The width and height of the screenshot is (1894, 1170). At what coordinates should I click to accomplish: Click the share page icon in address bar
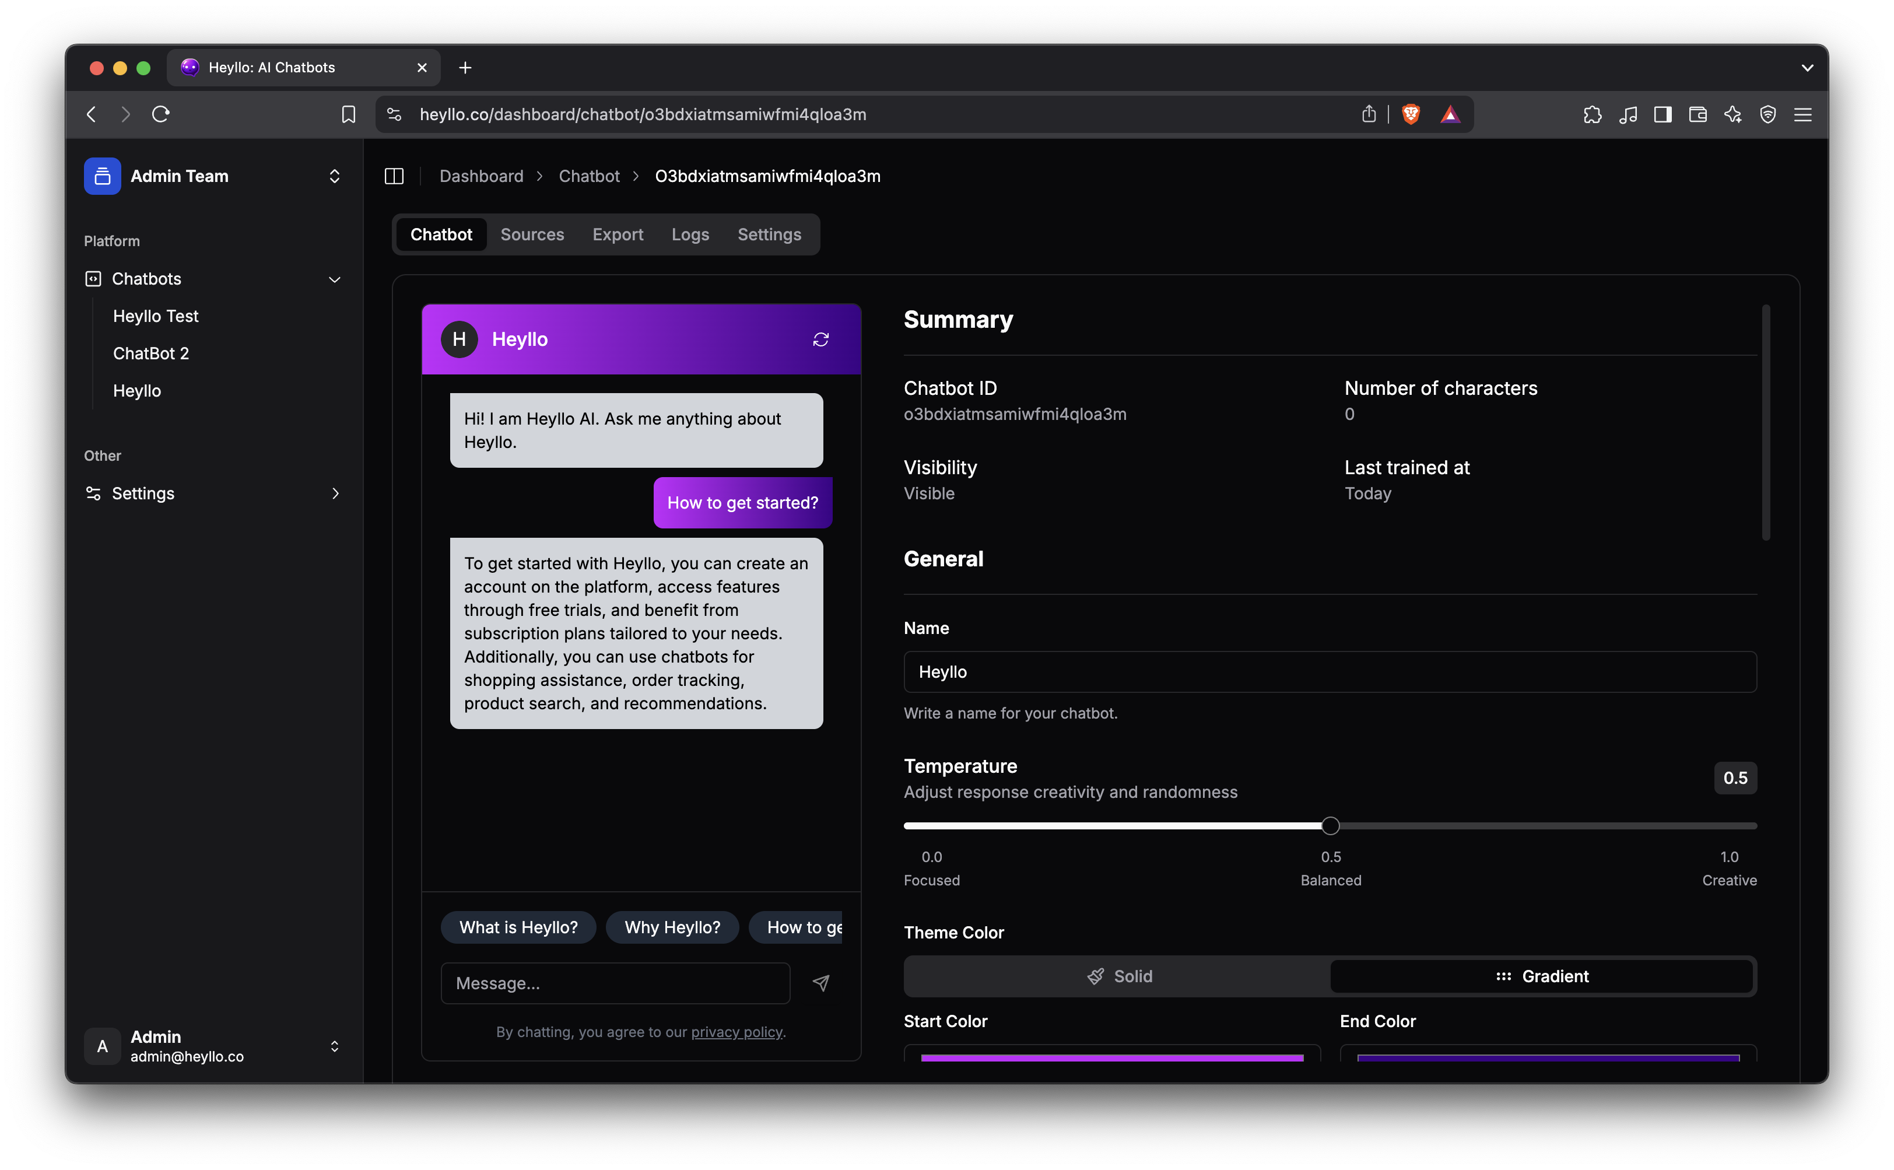coord(1369,114)
